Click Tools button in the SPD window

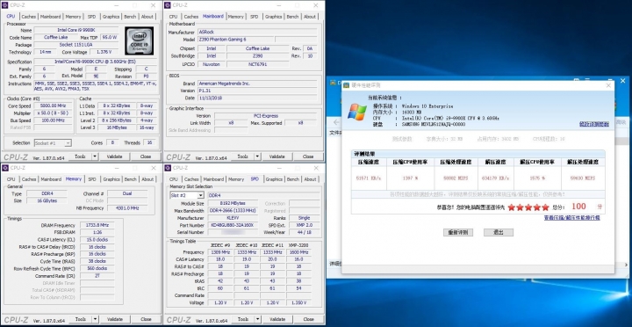(x=243, y=319)
